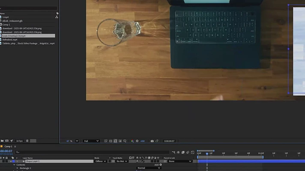
Task: Toggle quality switch for Shape Layer 1
Action: pos(143,161)
